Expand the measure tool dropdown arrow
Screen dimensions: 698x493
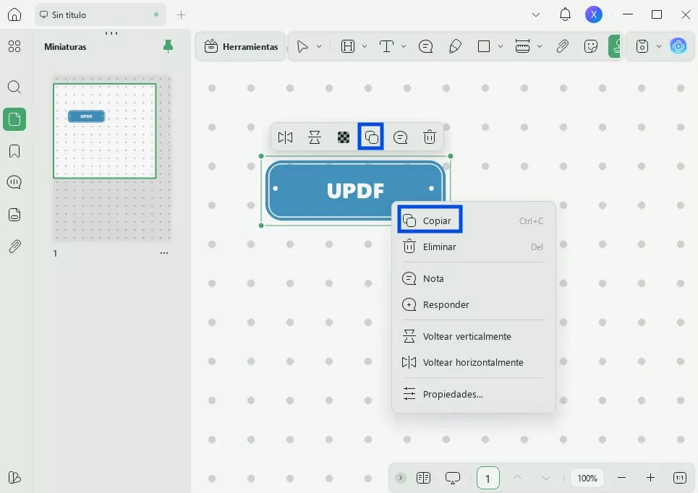pyautogui.click(x=540, y=46)
